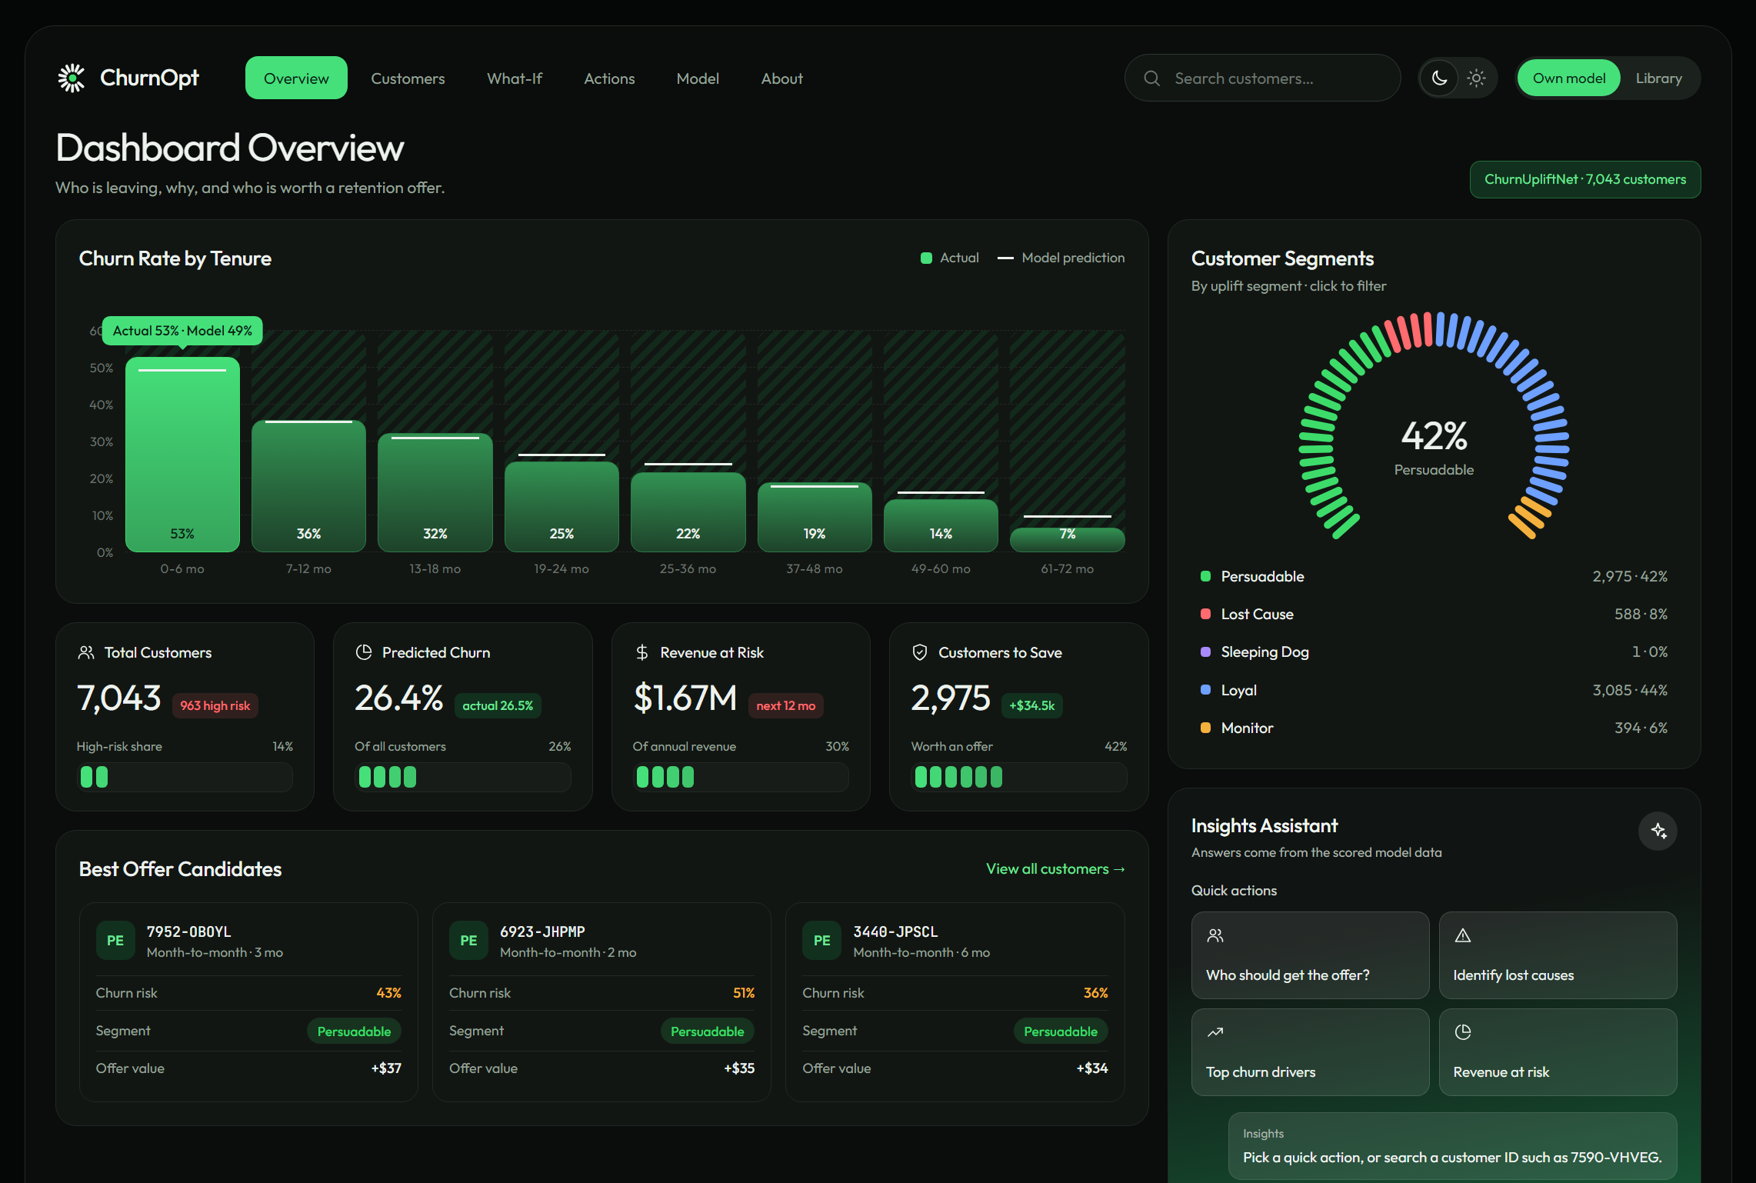Click the Predicted Churn pie icon
The width and height of the screenshot is (1756, 1183).
pos(364,652)
